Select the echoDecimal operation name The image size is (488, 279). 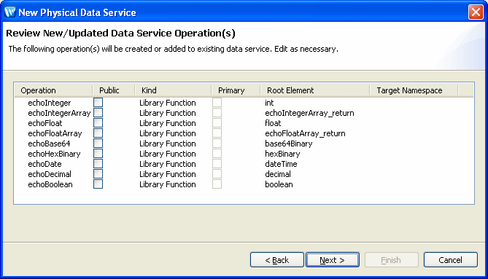point(50,174)
